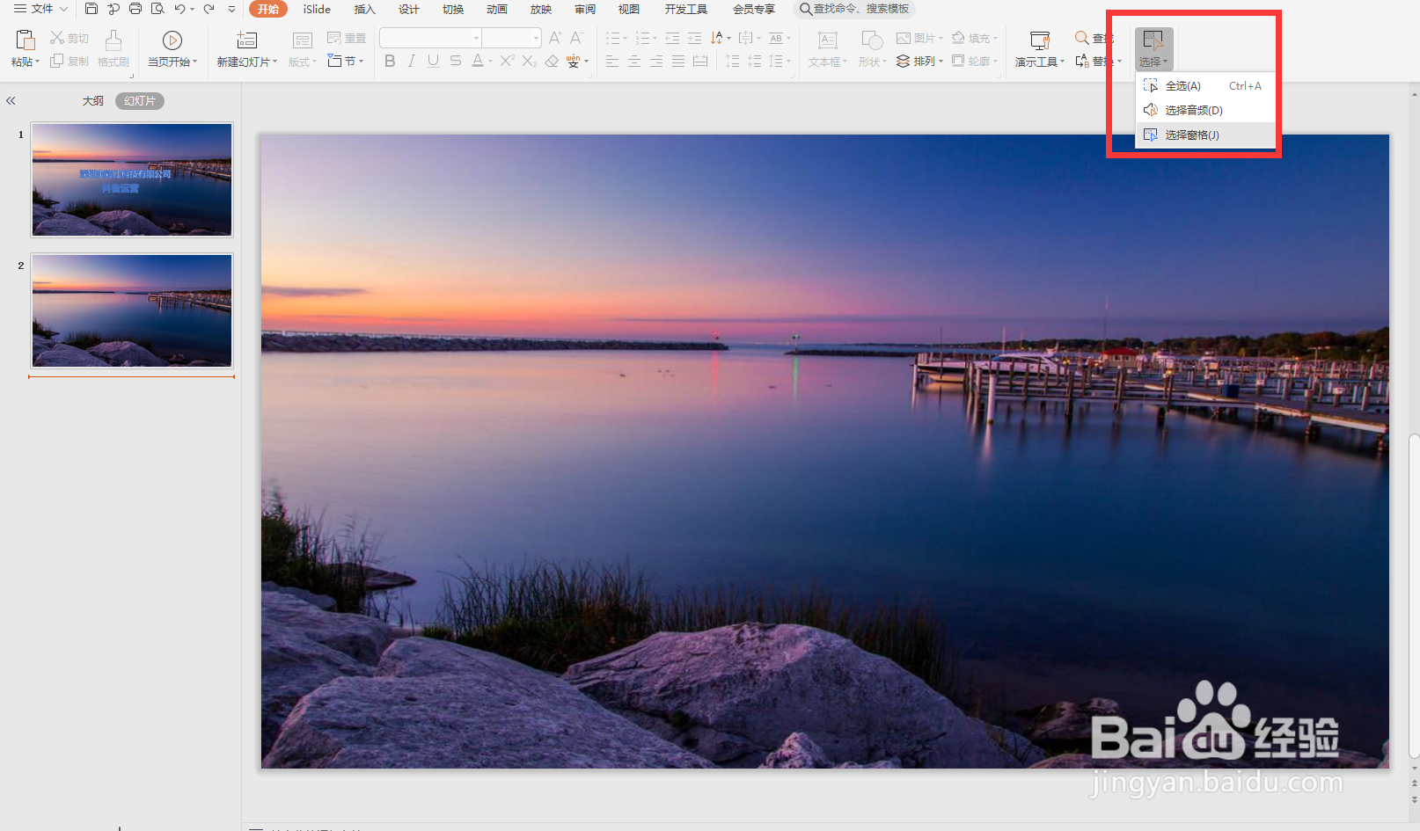Toggle Strikethrough formatting
Image resolution: width=1420 pixels, height=831 pixels.
pos(456,61)
